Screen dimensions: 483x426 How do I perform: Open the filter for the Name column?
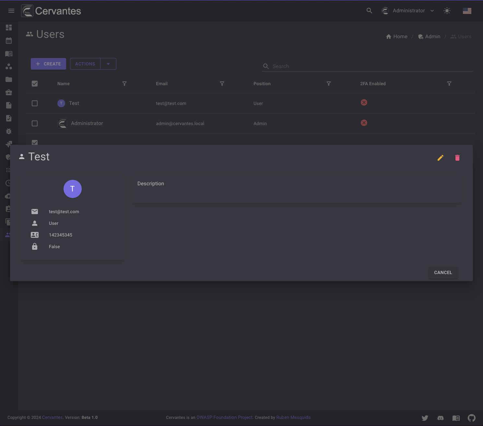124,84
